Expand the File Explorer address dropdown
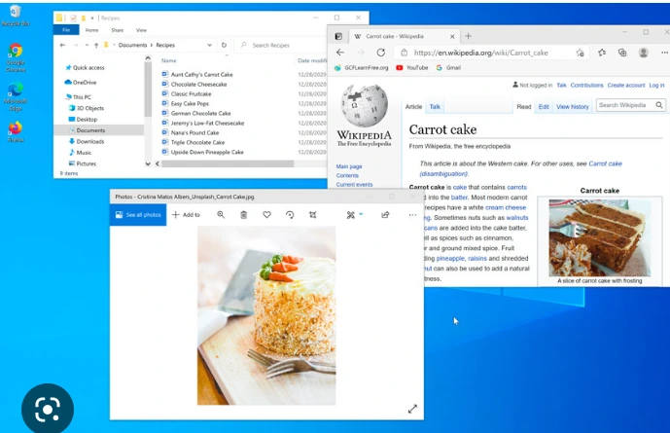The height and width of the screenshot is (433, 670). point(209,45)
